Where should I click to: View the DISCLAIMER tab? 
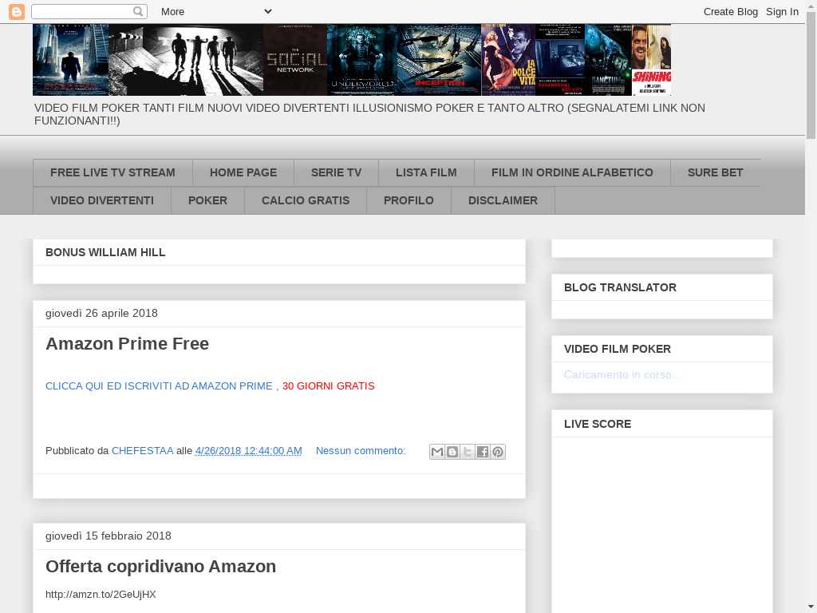coord(503,200)
